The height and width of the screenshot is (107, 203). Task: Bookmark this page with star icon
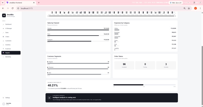pos(189,8)
